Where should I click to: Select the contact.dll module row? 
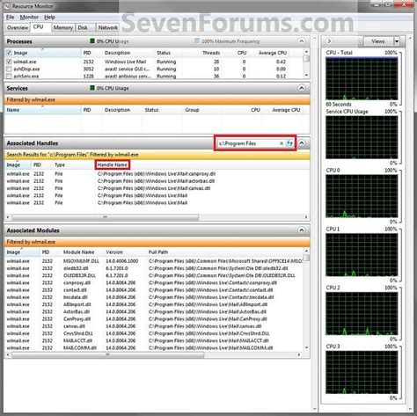154,290
